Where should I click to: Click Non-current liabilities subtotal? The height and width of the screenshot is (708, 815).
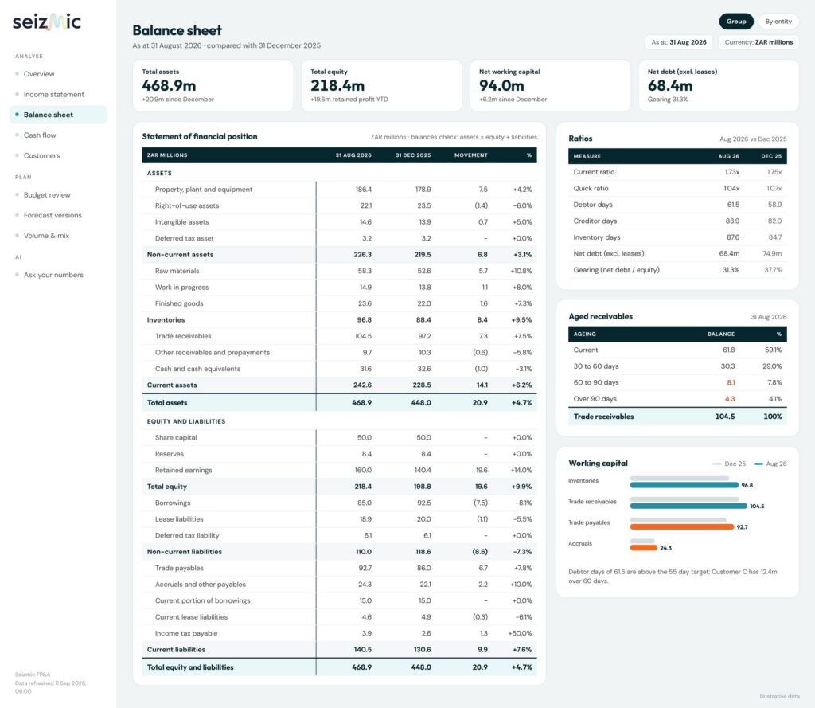[339, 551]
